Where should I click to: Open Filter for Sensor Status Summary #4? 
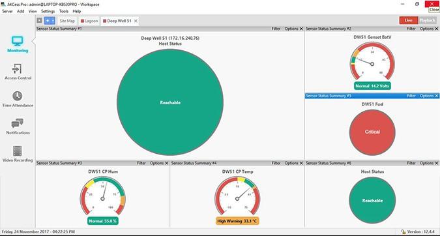tap(276, 163)
